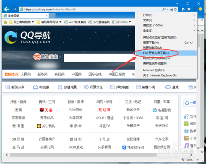The height and width of the screenshot is (164, 206).
Task: Click the search input field
Action: click(100, 58)
